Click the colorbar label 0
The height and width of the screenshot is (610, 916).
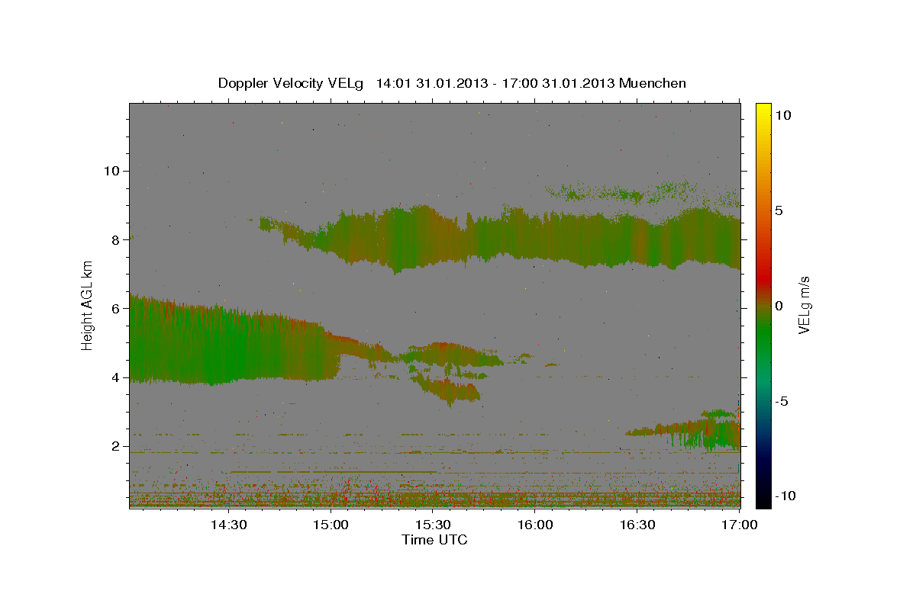tap(779, 306)
